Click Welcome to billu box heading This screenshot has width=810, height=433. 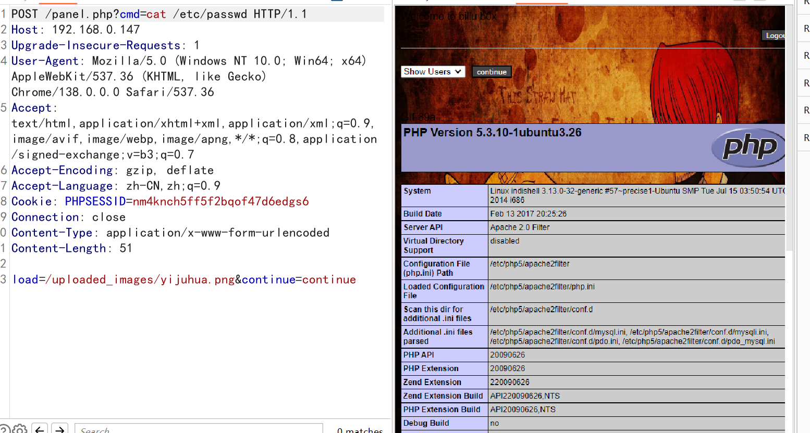[449, 16]
